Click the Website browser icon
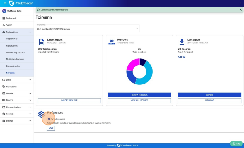The width and height of the screenshot is (244, 148). 4,94
